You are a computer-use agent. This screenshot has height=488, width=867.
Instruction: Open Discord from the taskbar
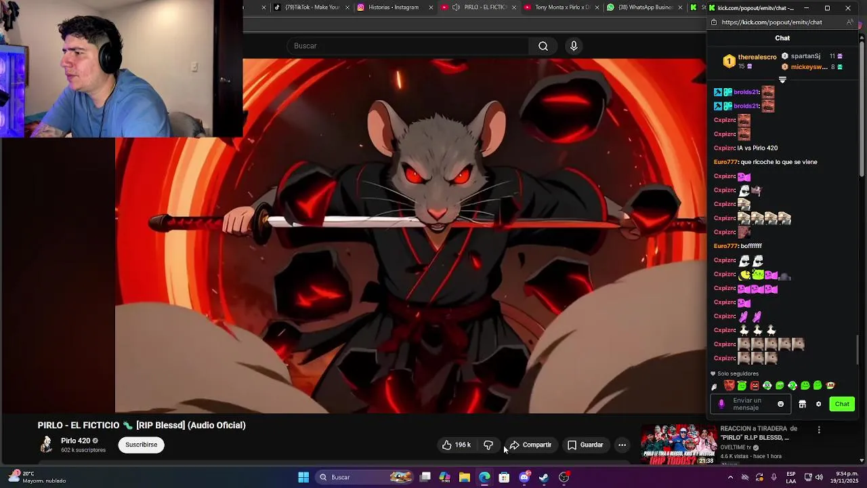tap(524, 477)
